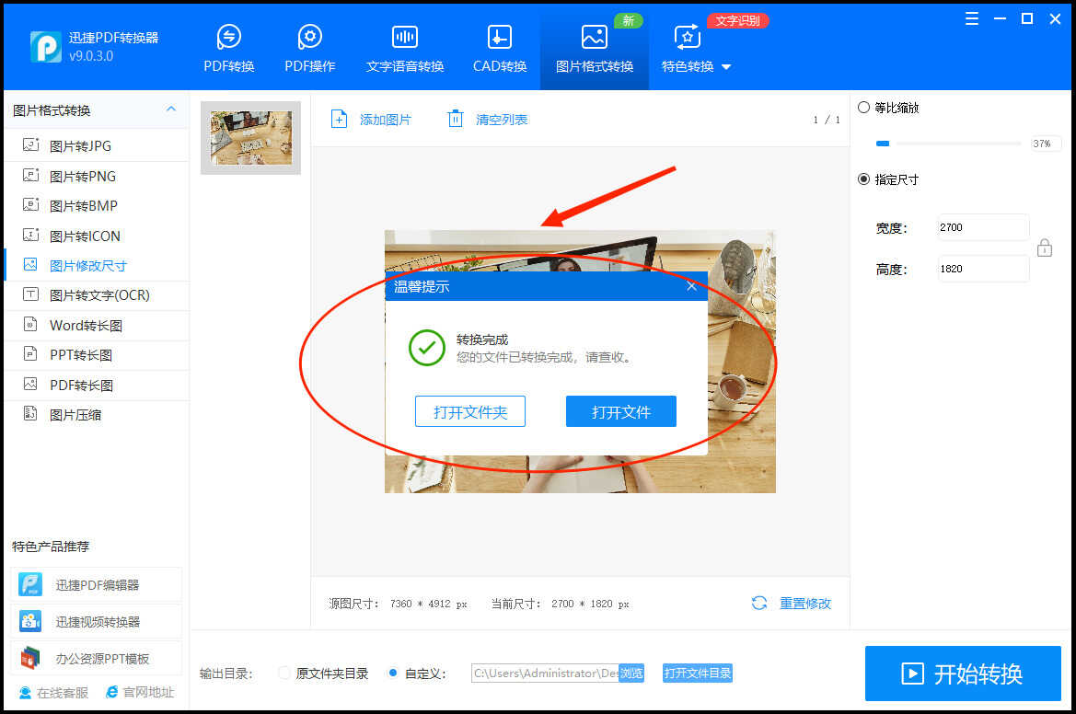
Task: Click the 高度 input field
Action: pyautogui.click(x=983, y=268)
